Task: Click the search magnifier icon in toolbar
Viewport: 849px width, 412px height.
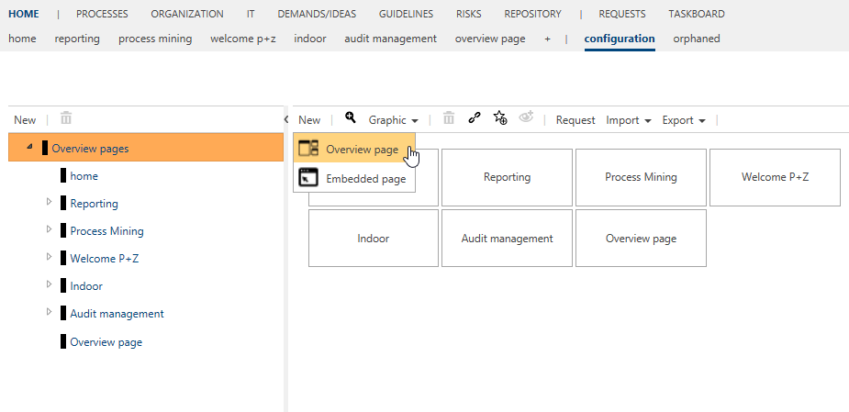Action: [351, 117]
